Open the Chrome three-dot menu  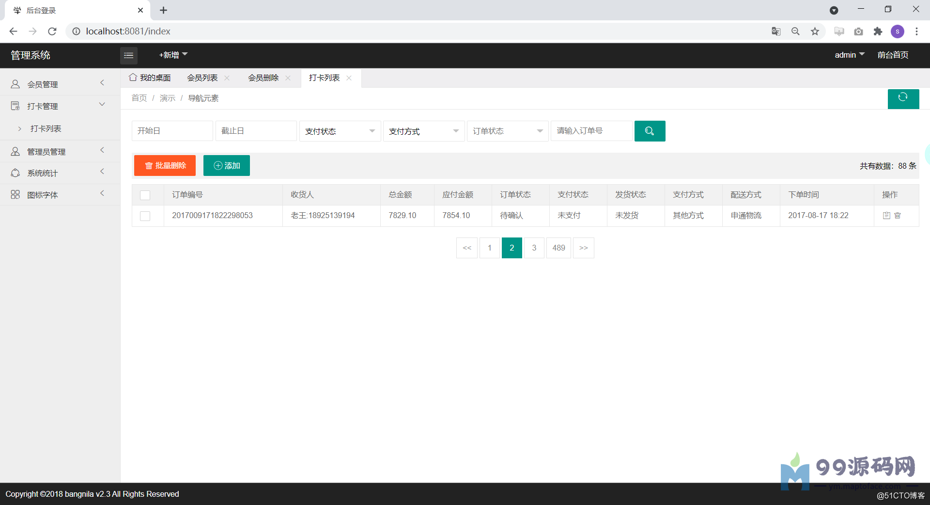[x=916, y=31]
